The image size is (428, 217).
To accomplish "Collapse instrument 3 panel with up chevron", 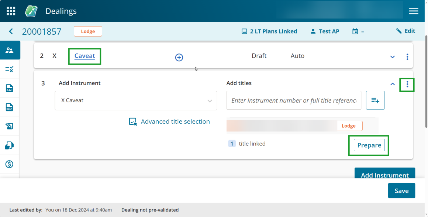I will click(x=393, y=84).
